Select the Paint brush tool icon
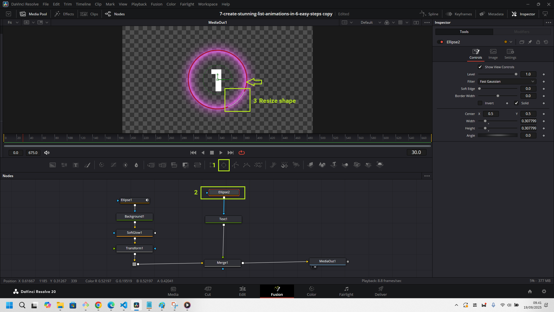This screenshot has height=312, width=554. tap(87, 165)
